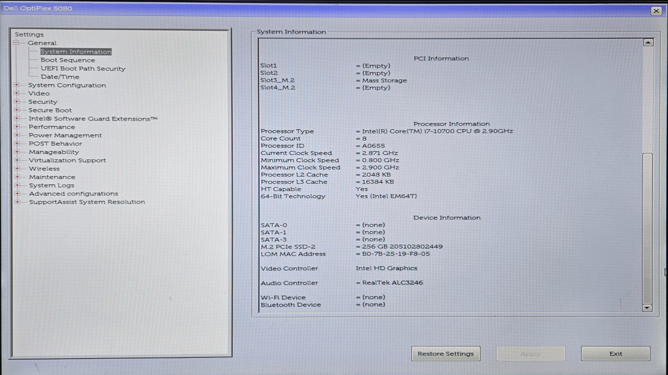Select the General category label
The width and height of the screenshot is (668, 375).
click(42, 43)
